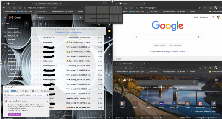
Task: Check the box beside the first Rekeningsaldo email
Action: [34, 66]
